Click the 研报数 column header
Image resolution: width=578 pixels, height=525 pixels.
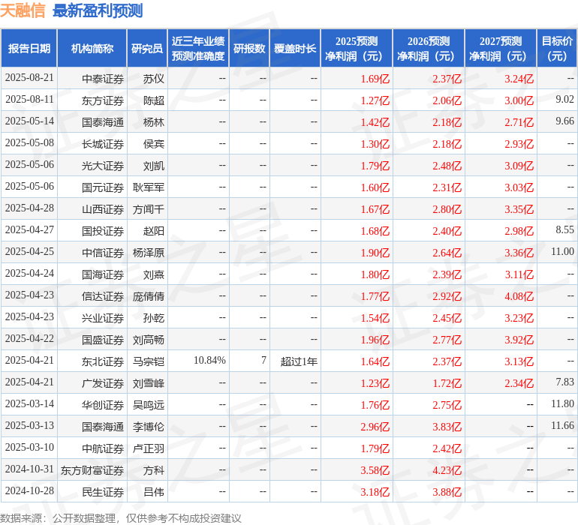point(249,49)
